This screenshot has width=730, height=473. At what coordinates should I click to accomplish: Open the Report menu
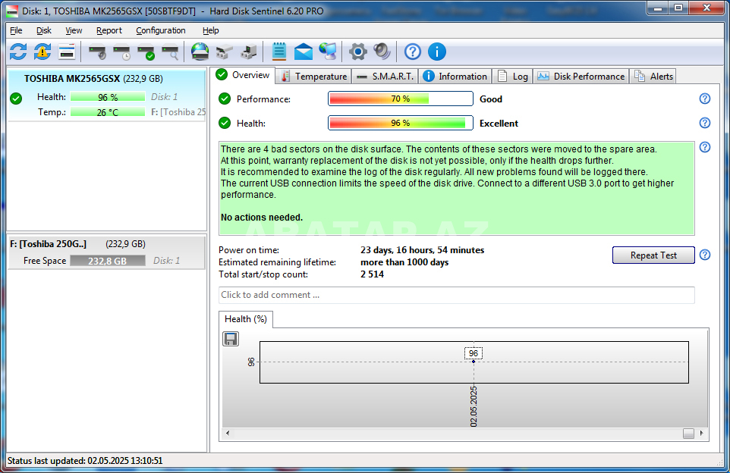109,30
